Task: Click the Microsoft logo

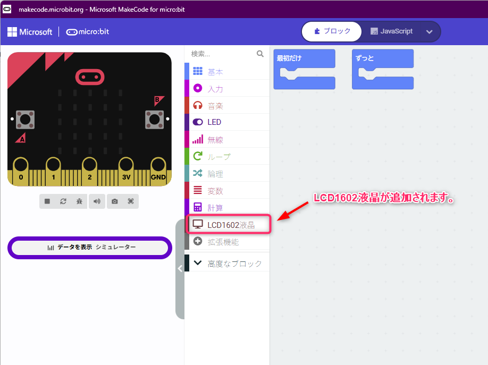Action: point(30,32)
